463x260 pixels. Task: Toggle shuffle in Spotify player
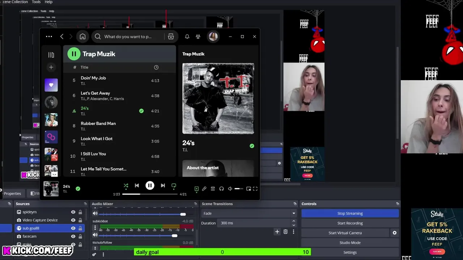click(x=126, y=186)
